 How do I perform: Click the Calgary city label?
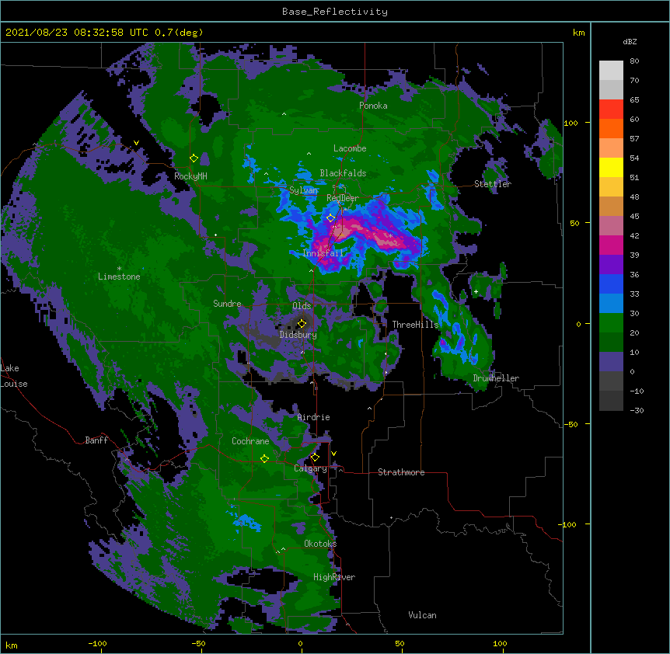(311, 468)
